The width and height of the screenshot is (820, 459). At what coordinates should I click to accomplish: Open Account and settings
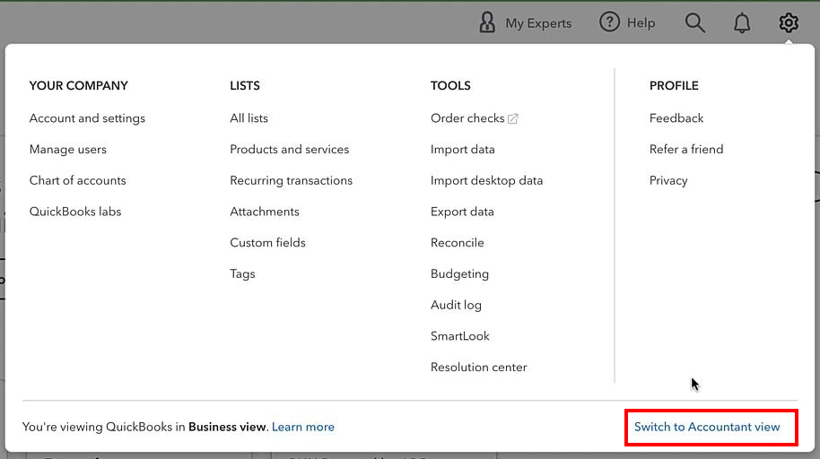coord(87,118)
